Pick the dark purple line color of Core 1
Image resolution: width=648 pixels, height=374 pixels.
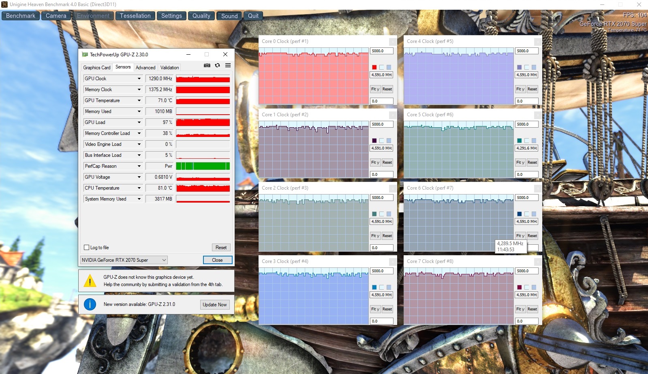374,141
